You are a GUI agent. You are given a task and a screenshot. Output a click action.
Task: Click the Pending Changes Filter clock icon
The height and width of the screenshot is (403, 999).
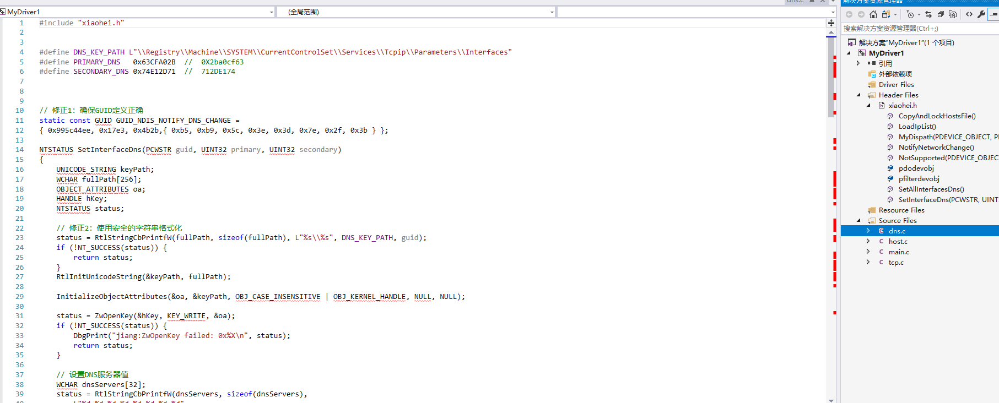click(910, 14)
